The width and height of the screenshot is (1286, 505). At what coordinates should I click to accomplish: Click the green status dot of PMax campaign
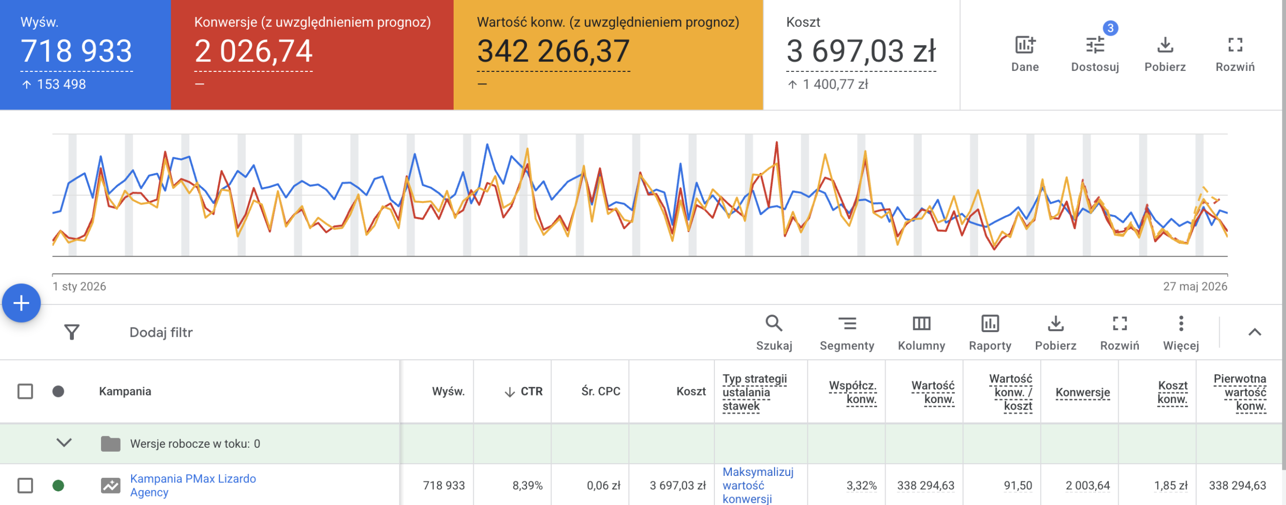click(x=58, y=485)
